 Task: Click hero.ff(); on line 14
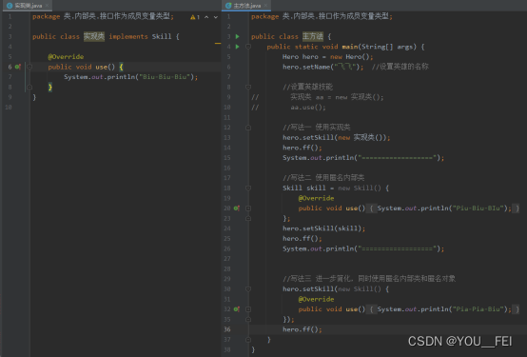(x=303, y=148)
